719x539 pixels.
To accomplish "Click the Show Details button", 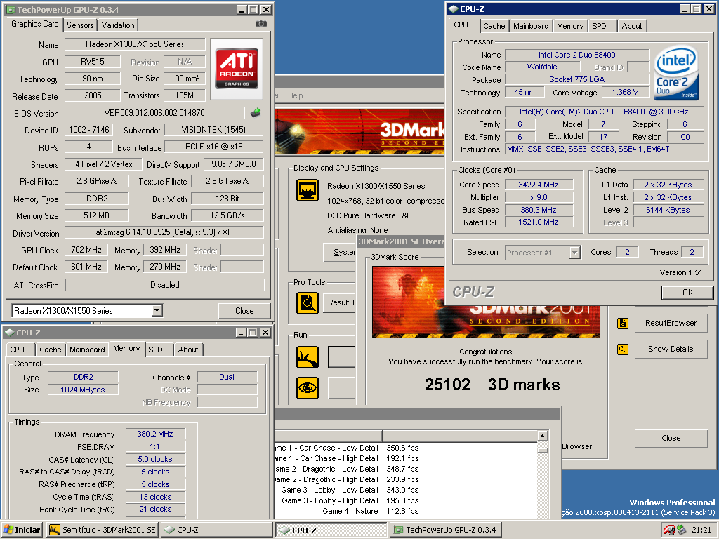I will [671, 350].
